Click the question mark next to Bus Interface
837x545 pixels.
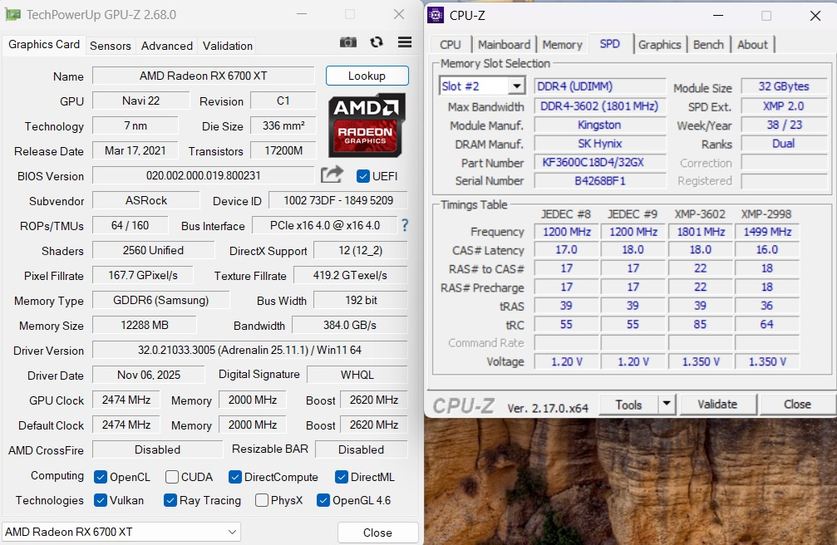point(405,226)
